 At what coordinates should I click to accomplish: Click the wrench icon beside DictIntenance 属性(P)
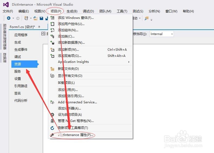coord(52,135)
